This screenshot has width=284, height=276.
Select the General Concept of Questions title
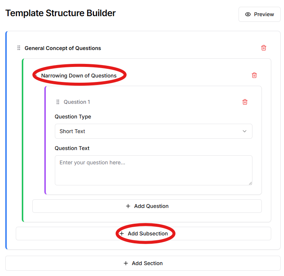pyautogui.click(x=63, y=48)
